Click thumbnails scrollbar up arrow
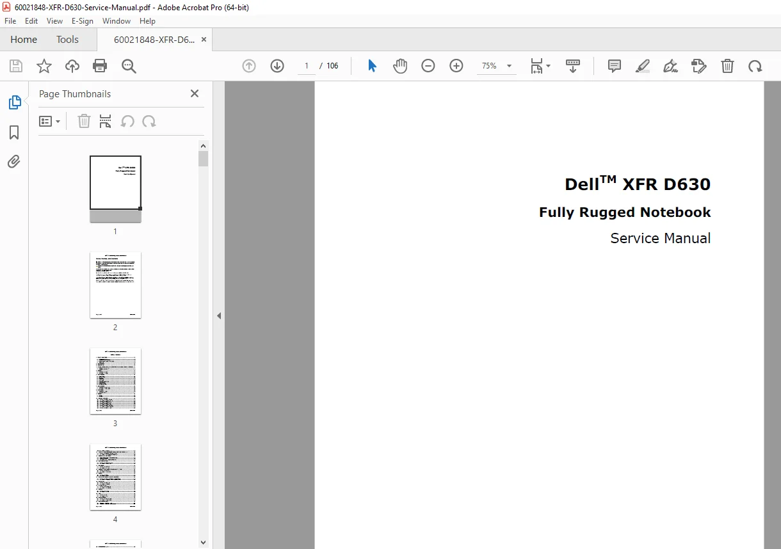781x549 pixels. click(204, 145)
